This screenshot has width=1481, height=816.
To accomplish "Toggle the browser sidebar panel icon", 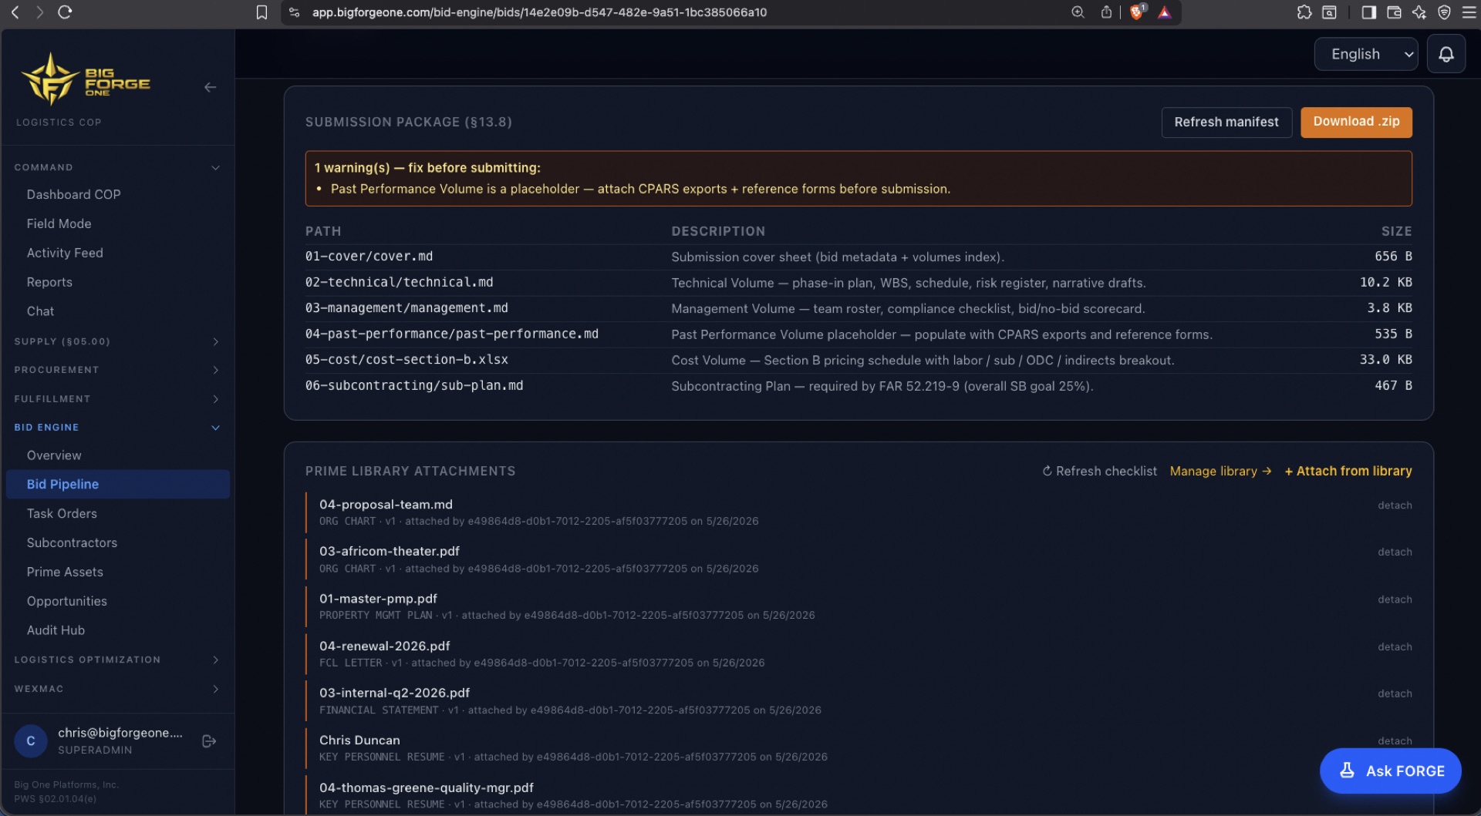I will (x=1369, y=12).
